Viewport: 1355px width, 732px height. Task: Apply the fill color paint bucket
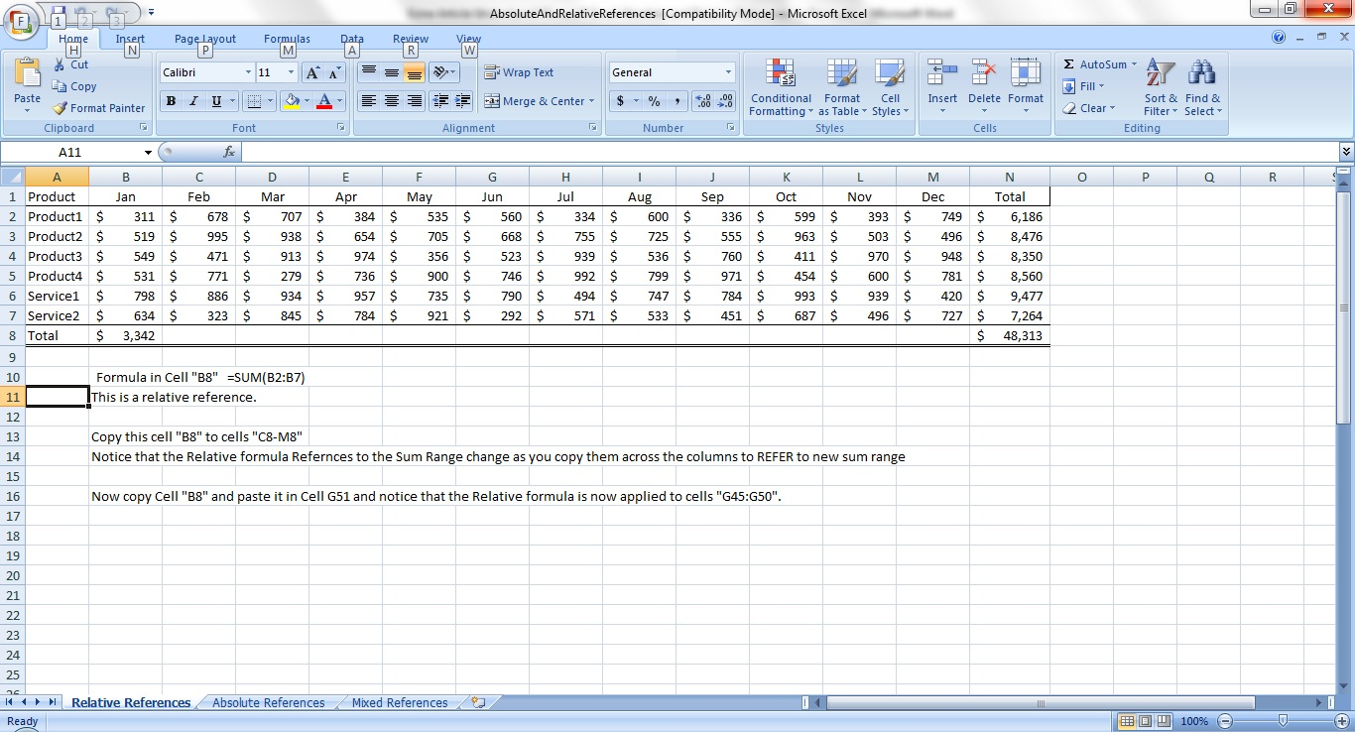[x=291, y=101]
